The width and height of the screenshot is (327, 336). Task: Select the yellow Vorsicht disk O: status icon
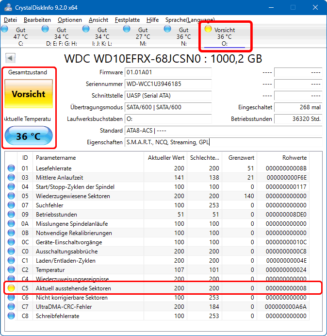[208, 29]
